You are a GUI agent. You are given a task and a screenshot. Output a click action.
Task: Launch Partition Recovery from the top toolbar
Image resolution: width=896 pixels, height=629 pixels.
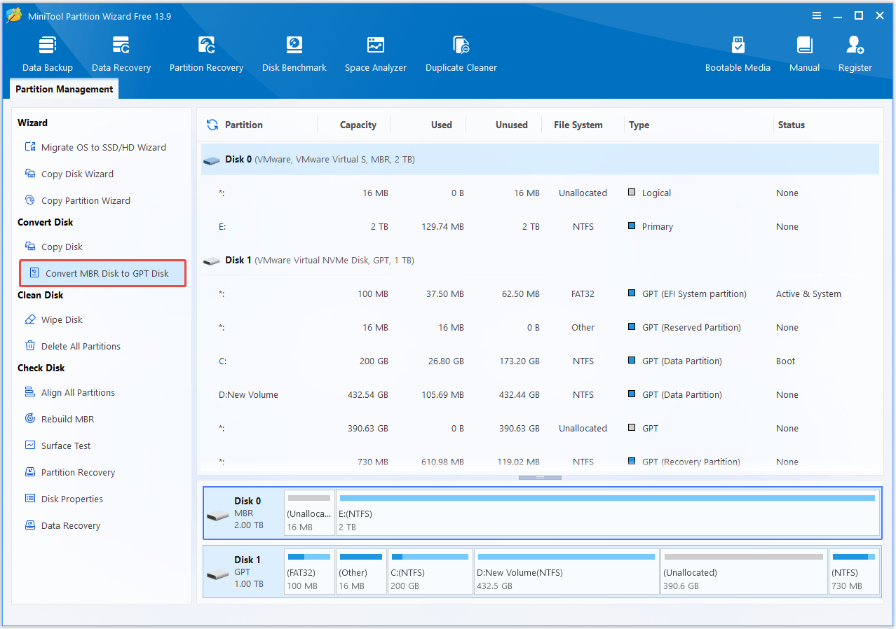point(206,54)
